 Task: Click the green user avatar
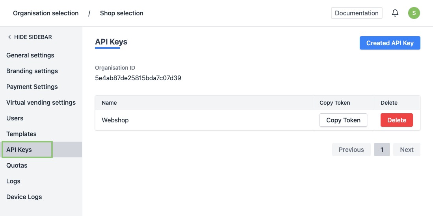414,13
